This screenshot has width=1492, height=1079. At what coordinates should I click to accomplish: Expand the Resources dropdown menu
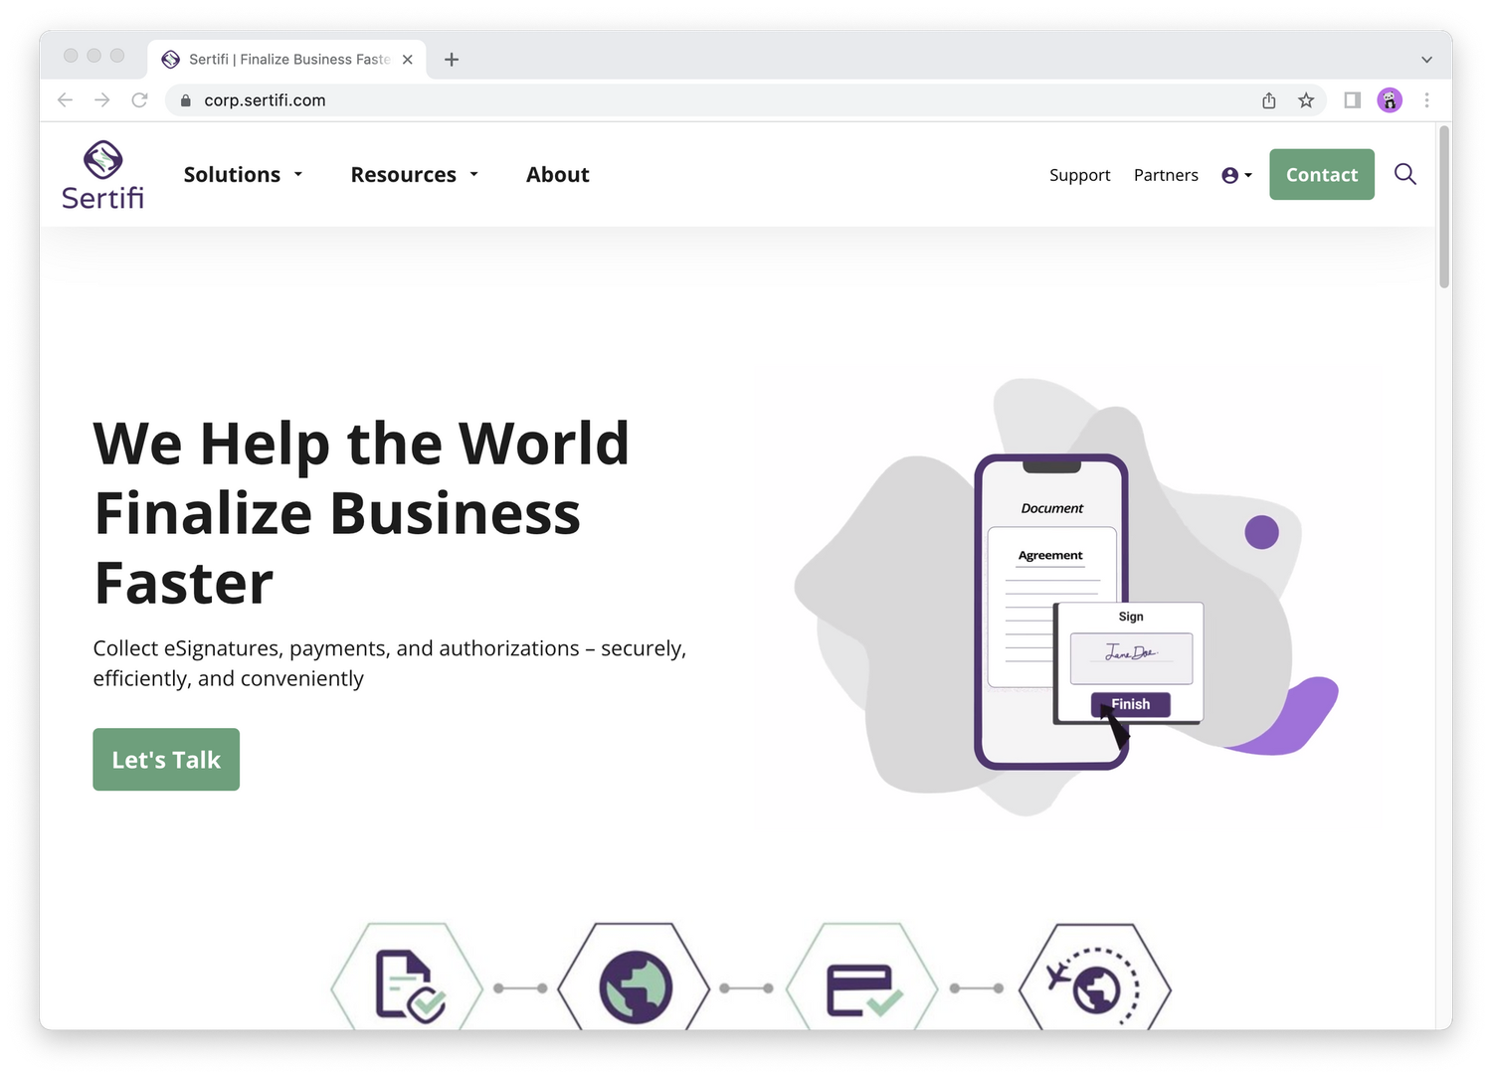tap(414, 175)
